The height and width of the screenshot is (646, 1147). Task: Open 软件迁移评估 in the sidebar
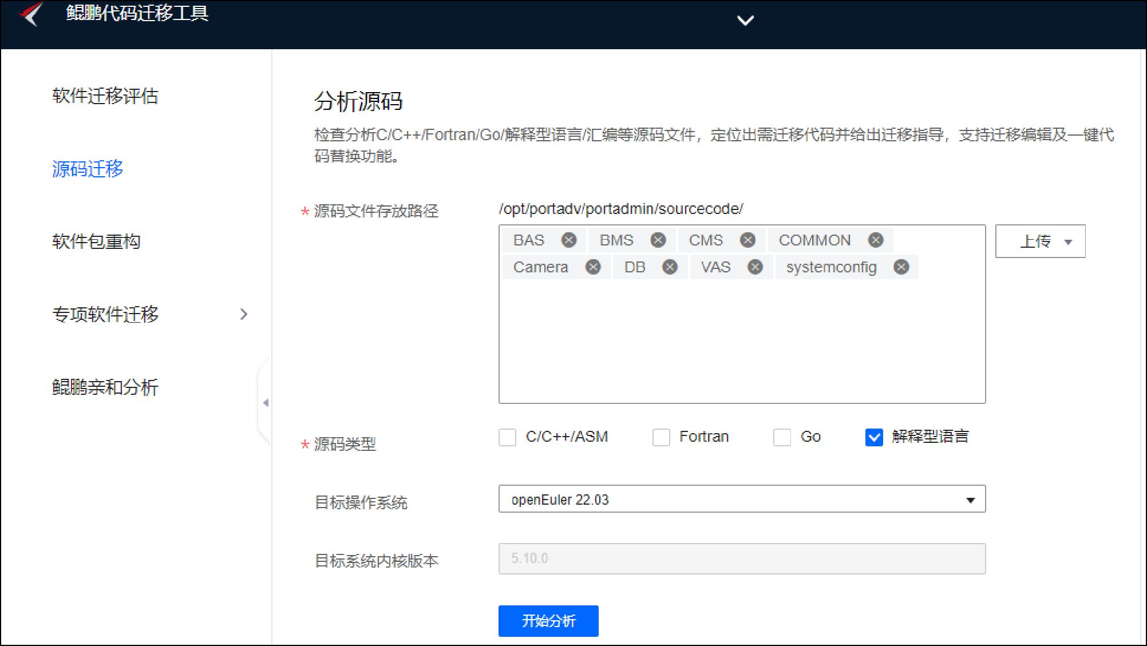point(105,96)
